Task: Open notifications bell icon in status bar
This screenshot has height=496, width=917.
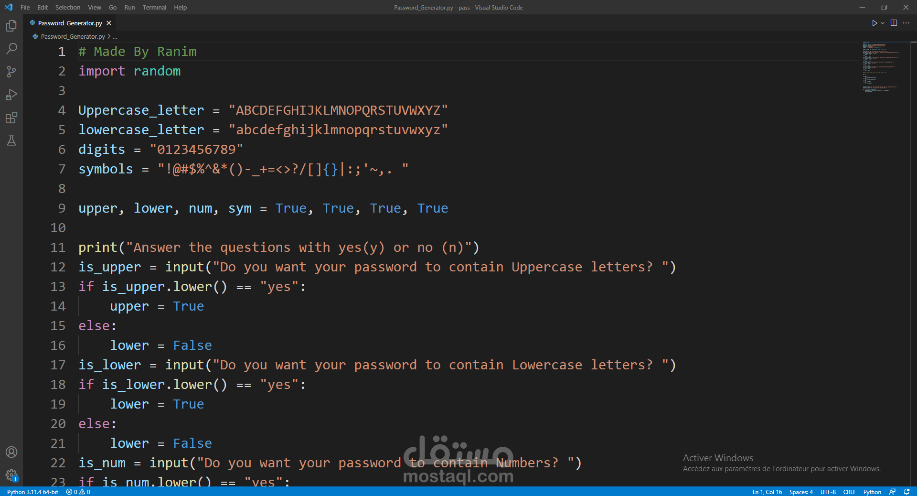Action: pos(907,492)
